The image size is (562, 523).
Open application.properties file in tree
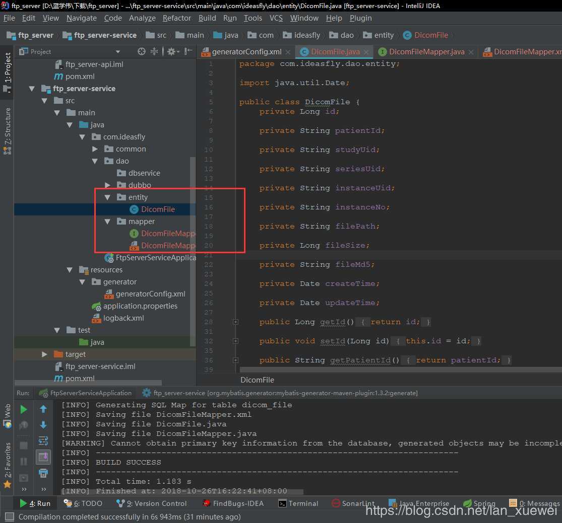pos(135,306)
